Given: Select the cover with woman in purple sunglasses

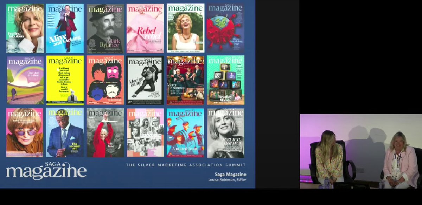Looking at the screenshot, I should (x=25, y=132).
